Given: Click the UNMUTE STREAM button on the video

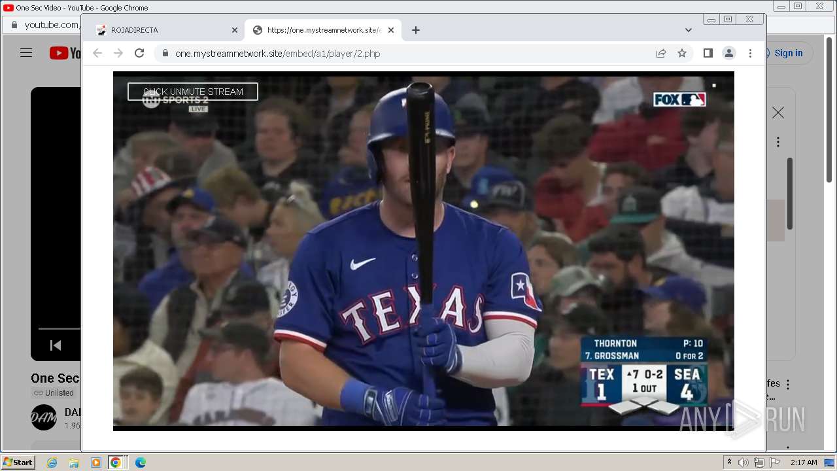Looking at the screenshot, I should (x=193, y=92).
